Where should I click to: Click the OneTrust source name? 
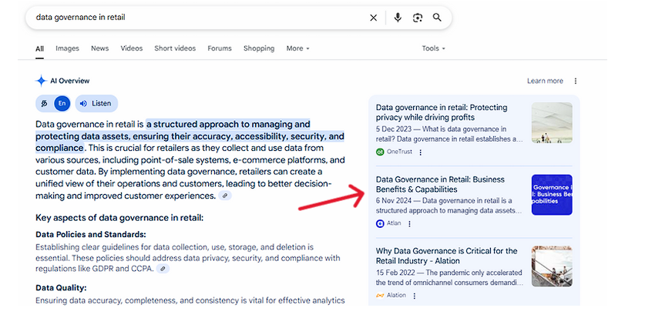399,152
